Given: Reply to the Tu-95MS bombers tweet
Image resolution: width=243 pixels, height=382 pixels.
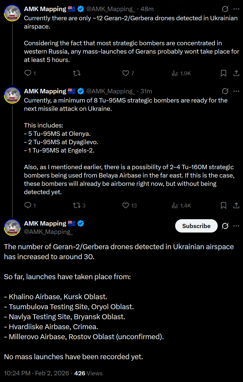Looking at the screenshot, I should click(28, 205).
